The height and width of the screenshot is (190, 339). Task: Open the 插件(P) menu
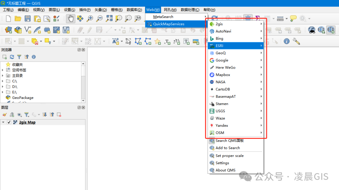point(85,10)
